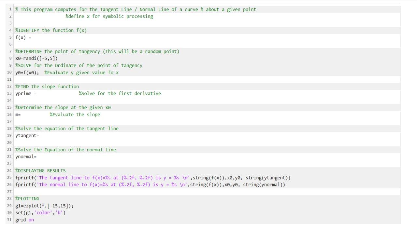Image resolution: width=417 pixels, height=229 pixels.
Task: Click the grid on statement
Action: tap(24, 220)
